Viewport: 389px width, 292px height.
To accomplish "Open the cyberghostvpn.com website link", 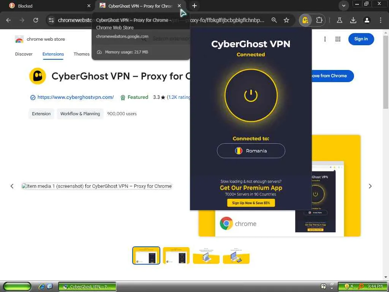I will tap(76, 97).
